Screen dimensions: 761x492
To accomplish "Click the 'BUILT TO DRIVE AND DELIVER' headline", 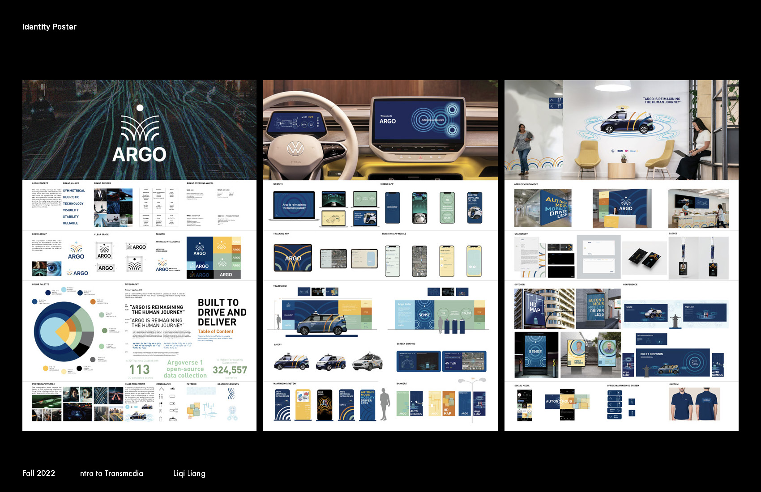I will [x=222, y=312].
